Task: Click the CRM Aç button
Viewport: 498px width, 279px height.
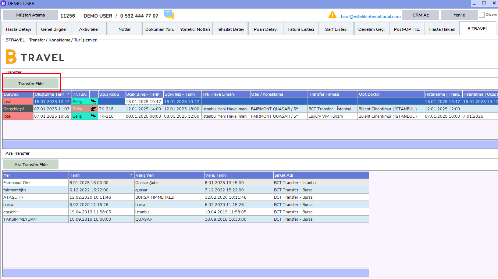Action: (x=421, y=15)
